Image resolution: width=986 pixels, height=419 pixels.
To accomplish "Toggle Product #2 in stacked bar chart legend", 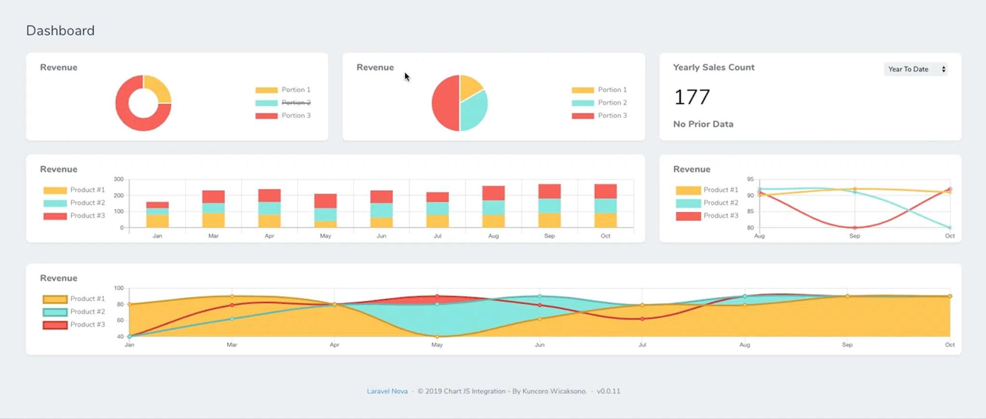I will click(74, 203).
